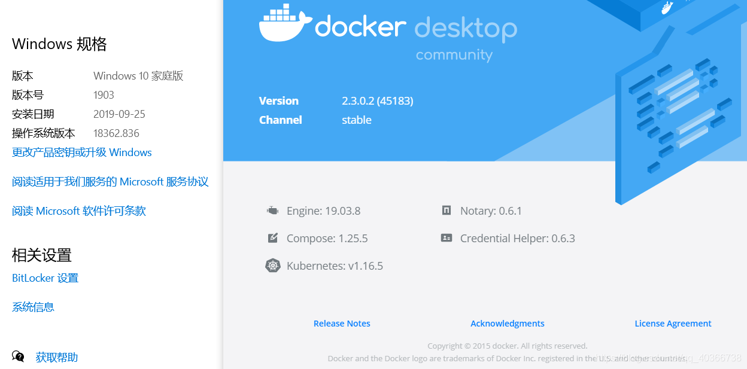Select the version text 2.3.0.2 (45183)
Screen dimensions: 747x369
378,101
